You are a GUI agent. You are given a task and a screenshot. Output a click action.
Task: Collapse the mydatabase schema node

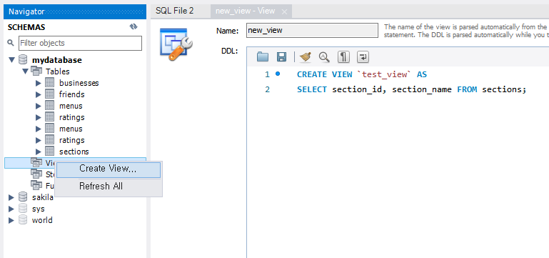click(12, 60)
